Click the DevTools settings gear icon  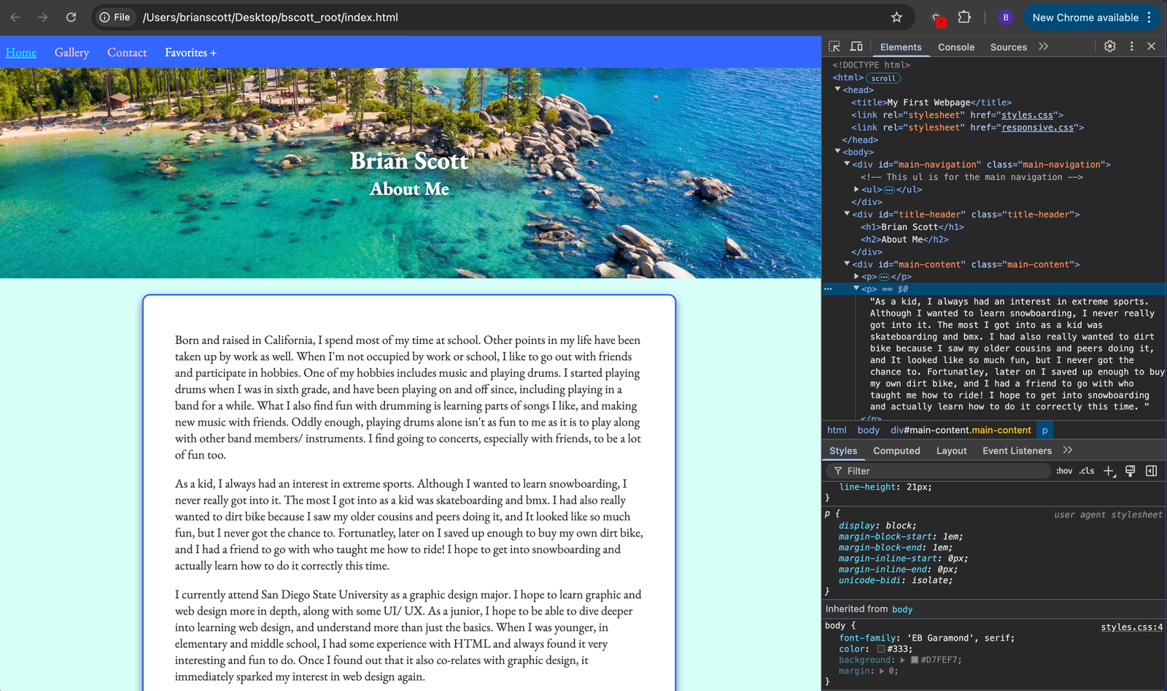(1109, 47)
